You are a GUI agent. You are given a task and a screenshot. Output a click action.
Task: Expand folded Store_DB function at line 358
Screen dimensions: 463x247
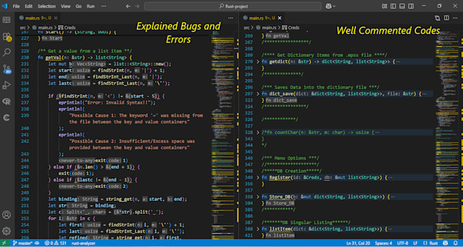click(258, 197)
